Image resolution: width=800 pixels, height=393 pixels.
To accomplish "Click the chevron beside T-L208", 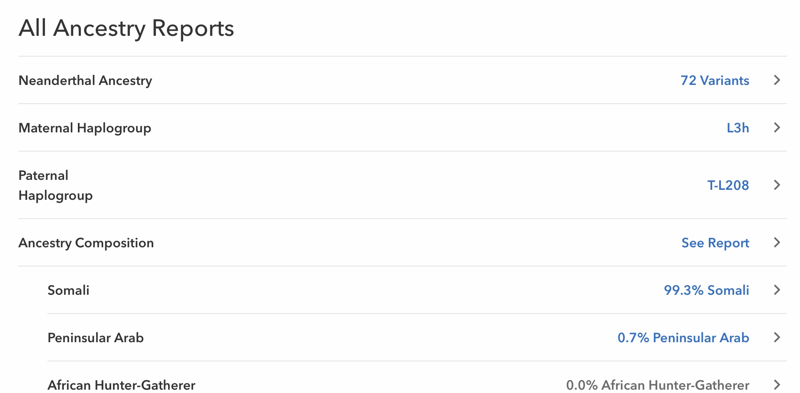I will pyautogui.click(x=777, y=185).
